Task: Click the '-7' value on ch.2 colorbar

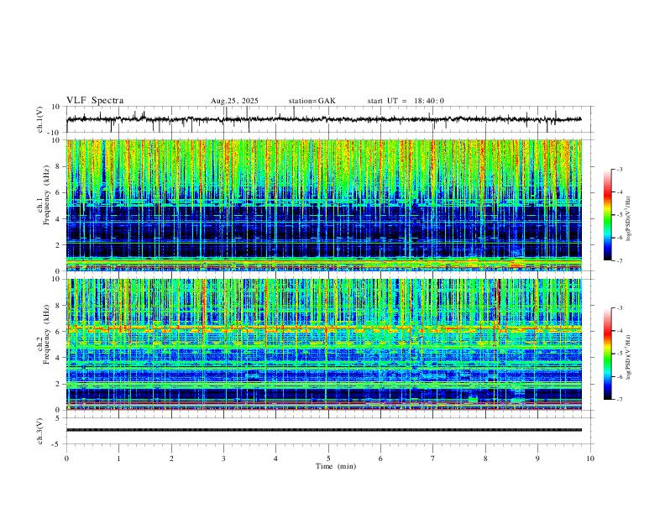Action: (619, 400)
